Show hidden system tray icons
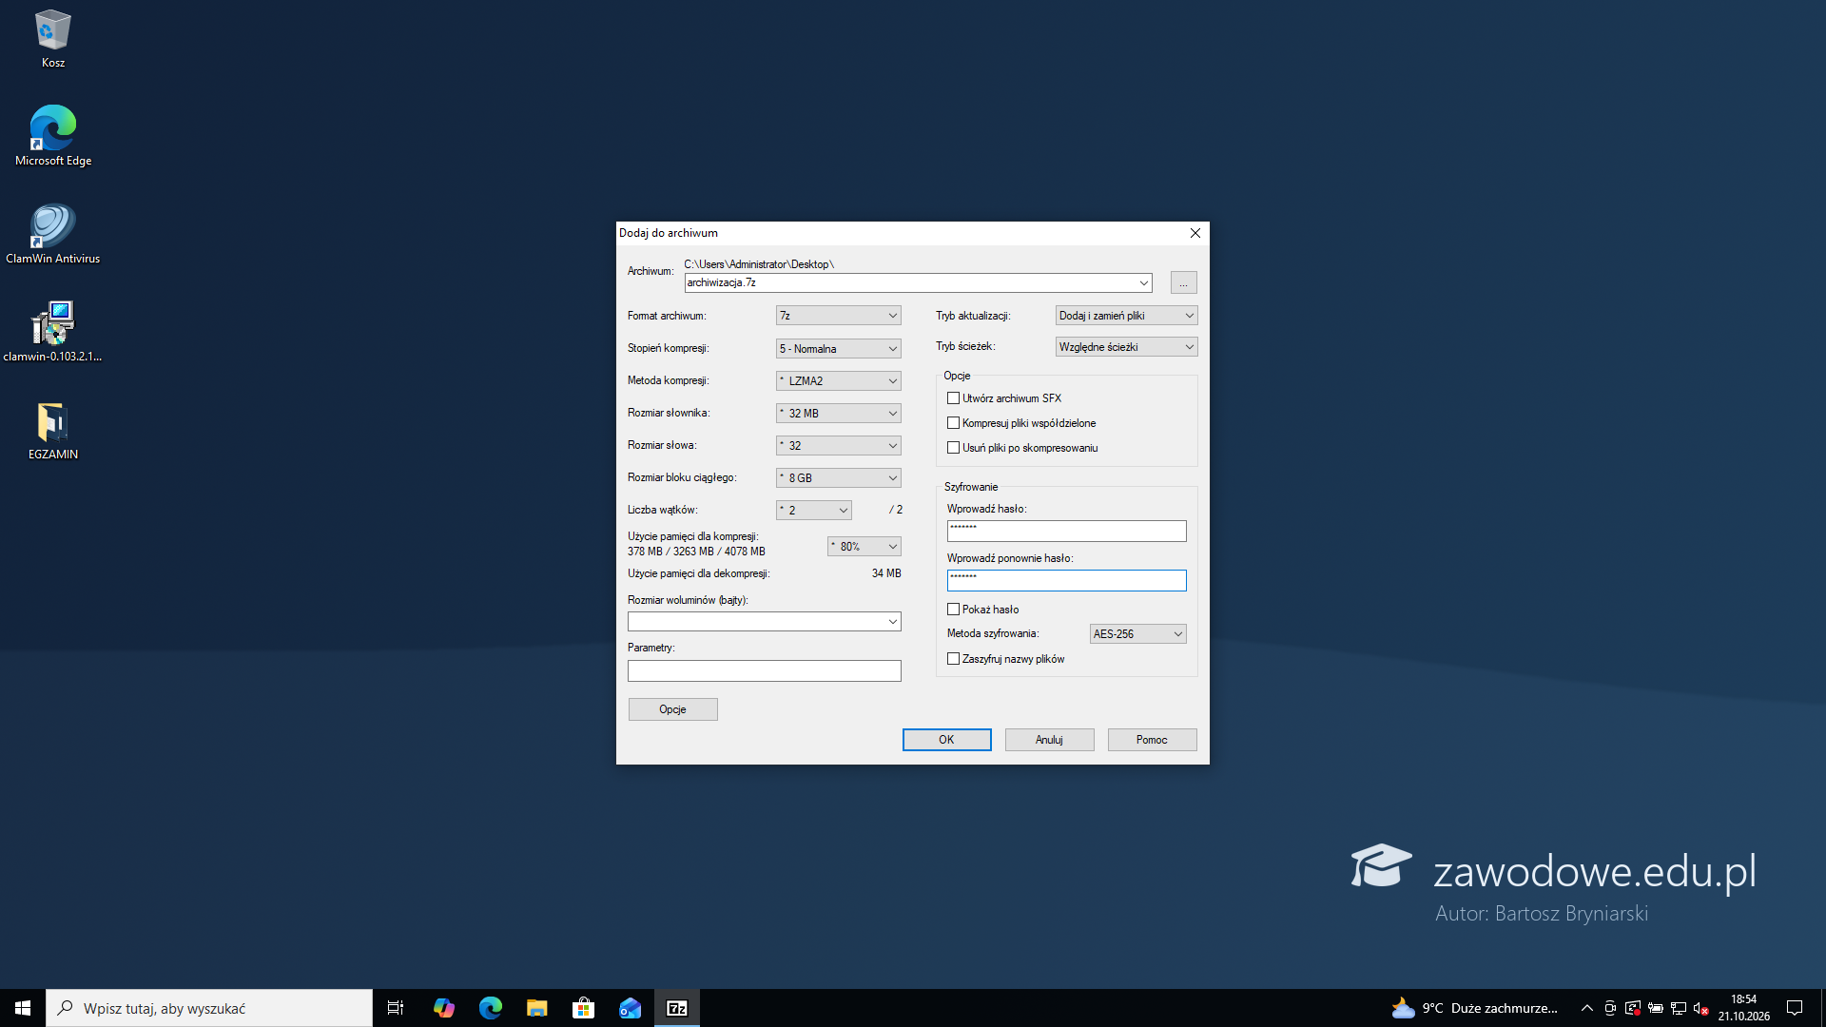This screenshot has width=1826, height=1027. (1586, 1008)
